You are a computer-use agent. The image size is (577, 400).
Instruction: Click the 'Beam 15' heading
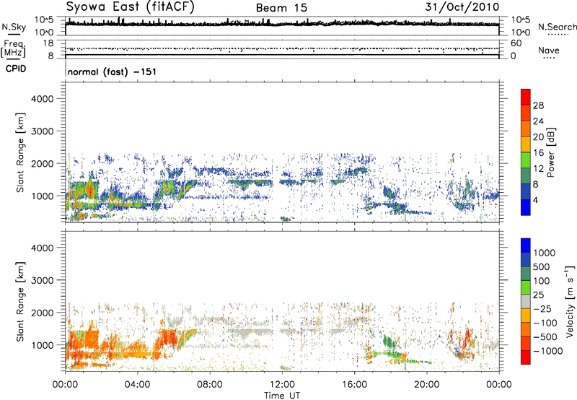point(281,8)
